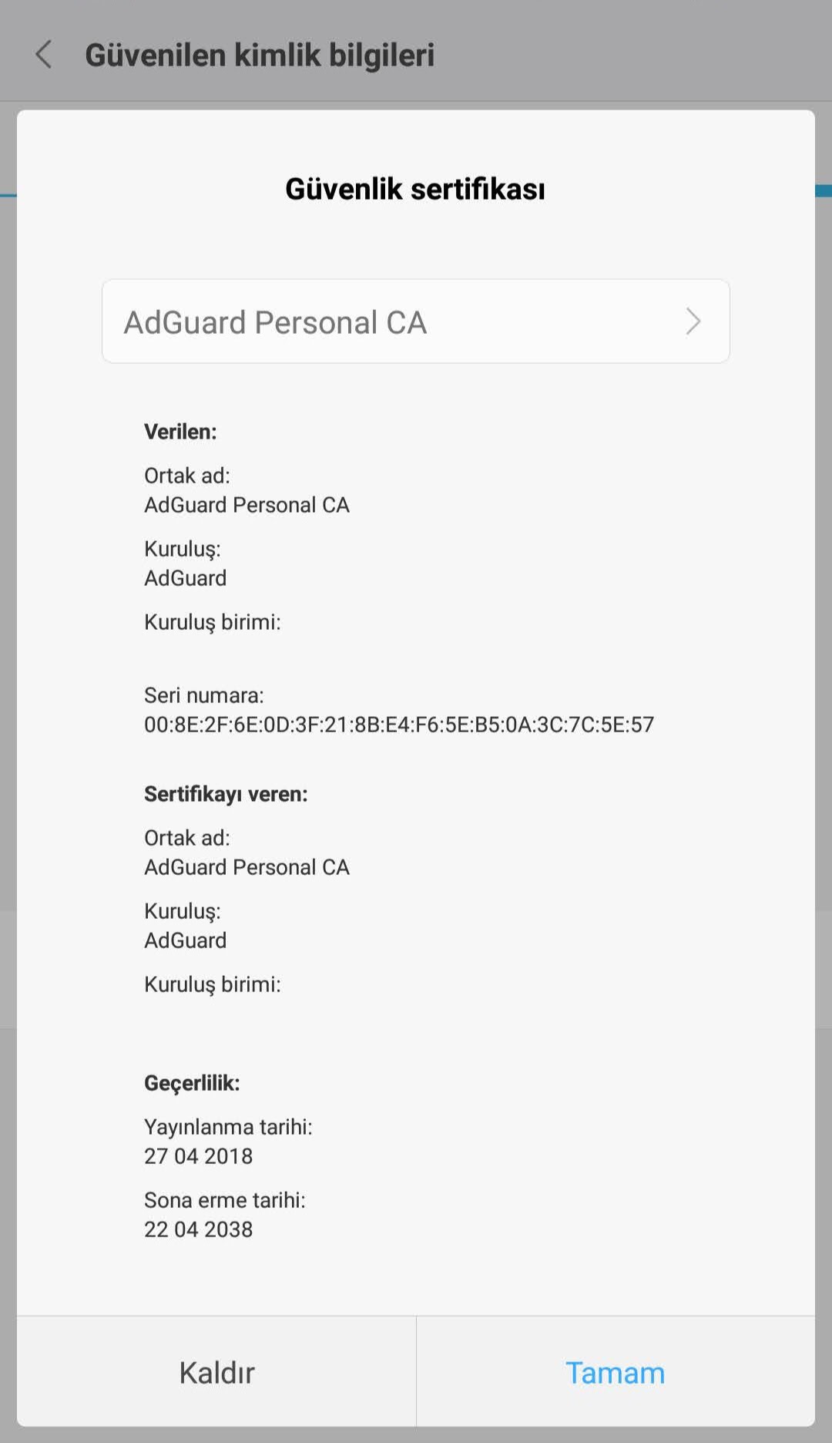
Task: Click the Güvenilen kimlik bilgileri page title
Action: (x=260, y=55)
